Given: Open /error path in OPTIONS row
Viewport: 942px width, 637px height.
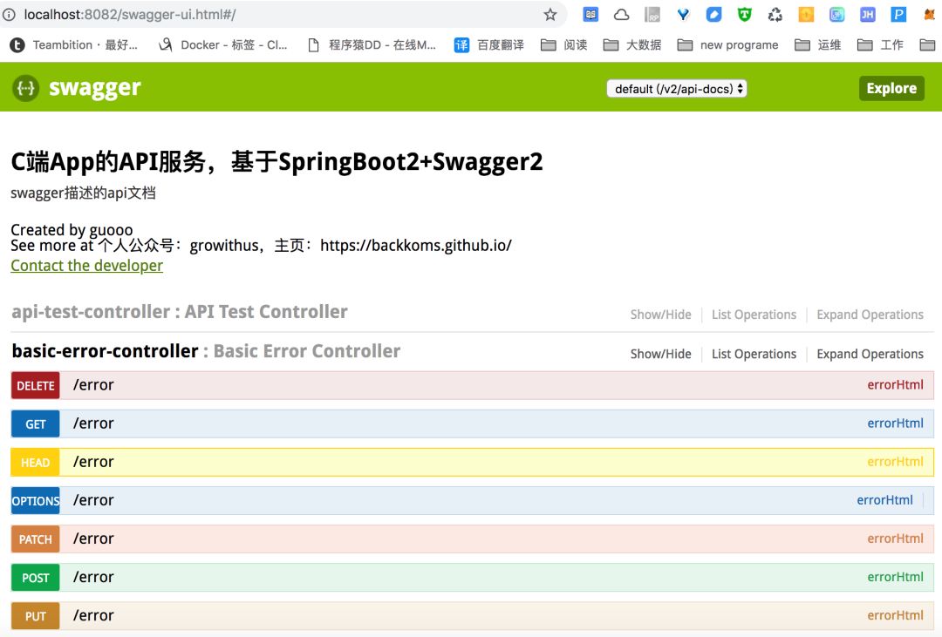Looking at the screenshot, I should coord(93,500).
